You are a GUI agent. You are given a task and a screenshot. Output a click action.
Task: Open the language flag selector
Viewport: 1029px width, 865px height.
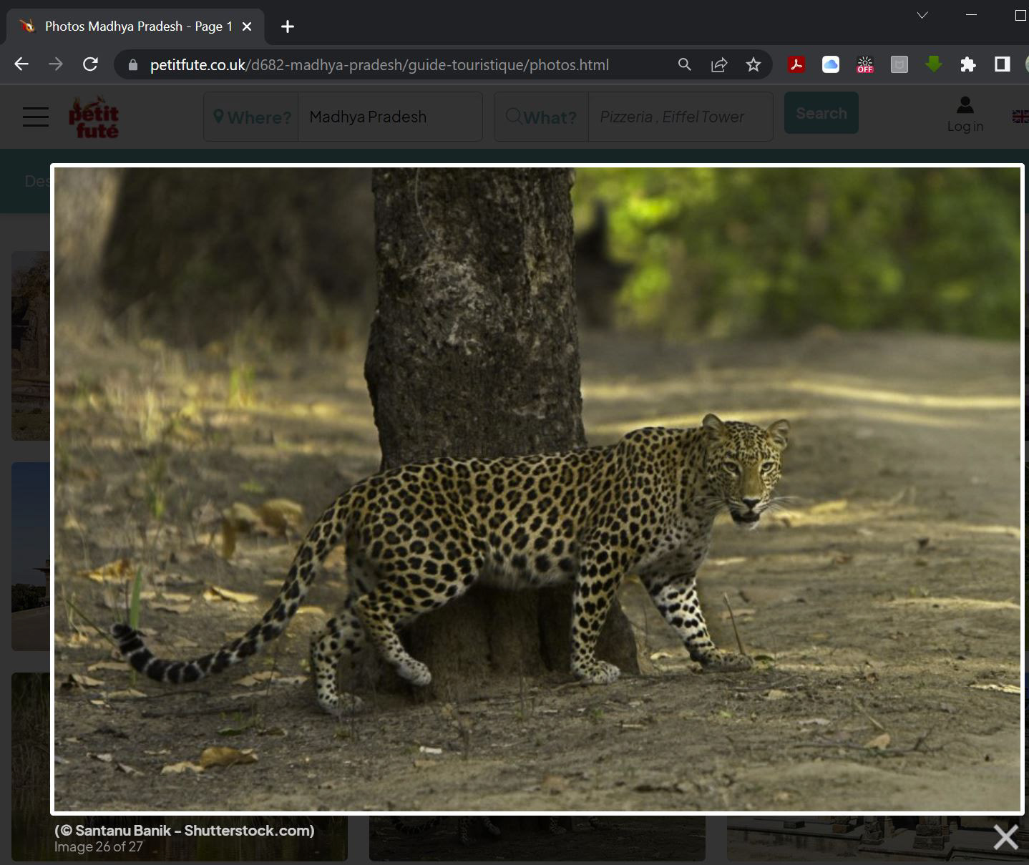click(1020, 117)
